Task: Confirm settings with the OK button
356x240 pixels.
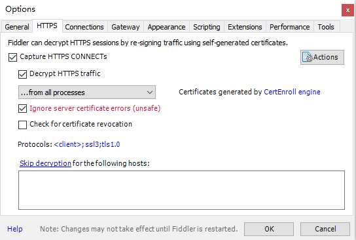Action: click(269, 229)
